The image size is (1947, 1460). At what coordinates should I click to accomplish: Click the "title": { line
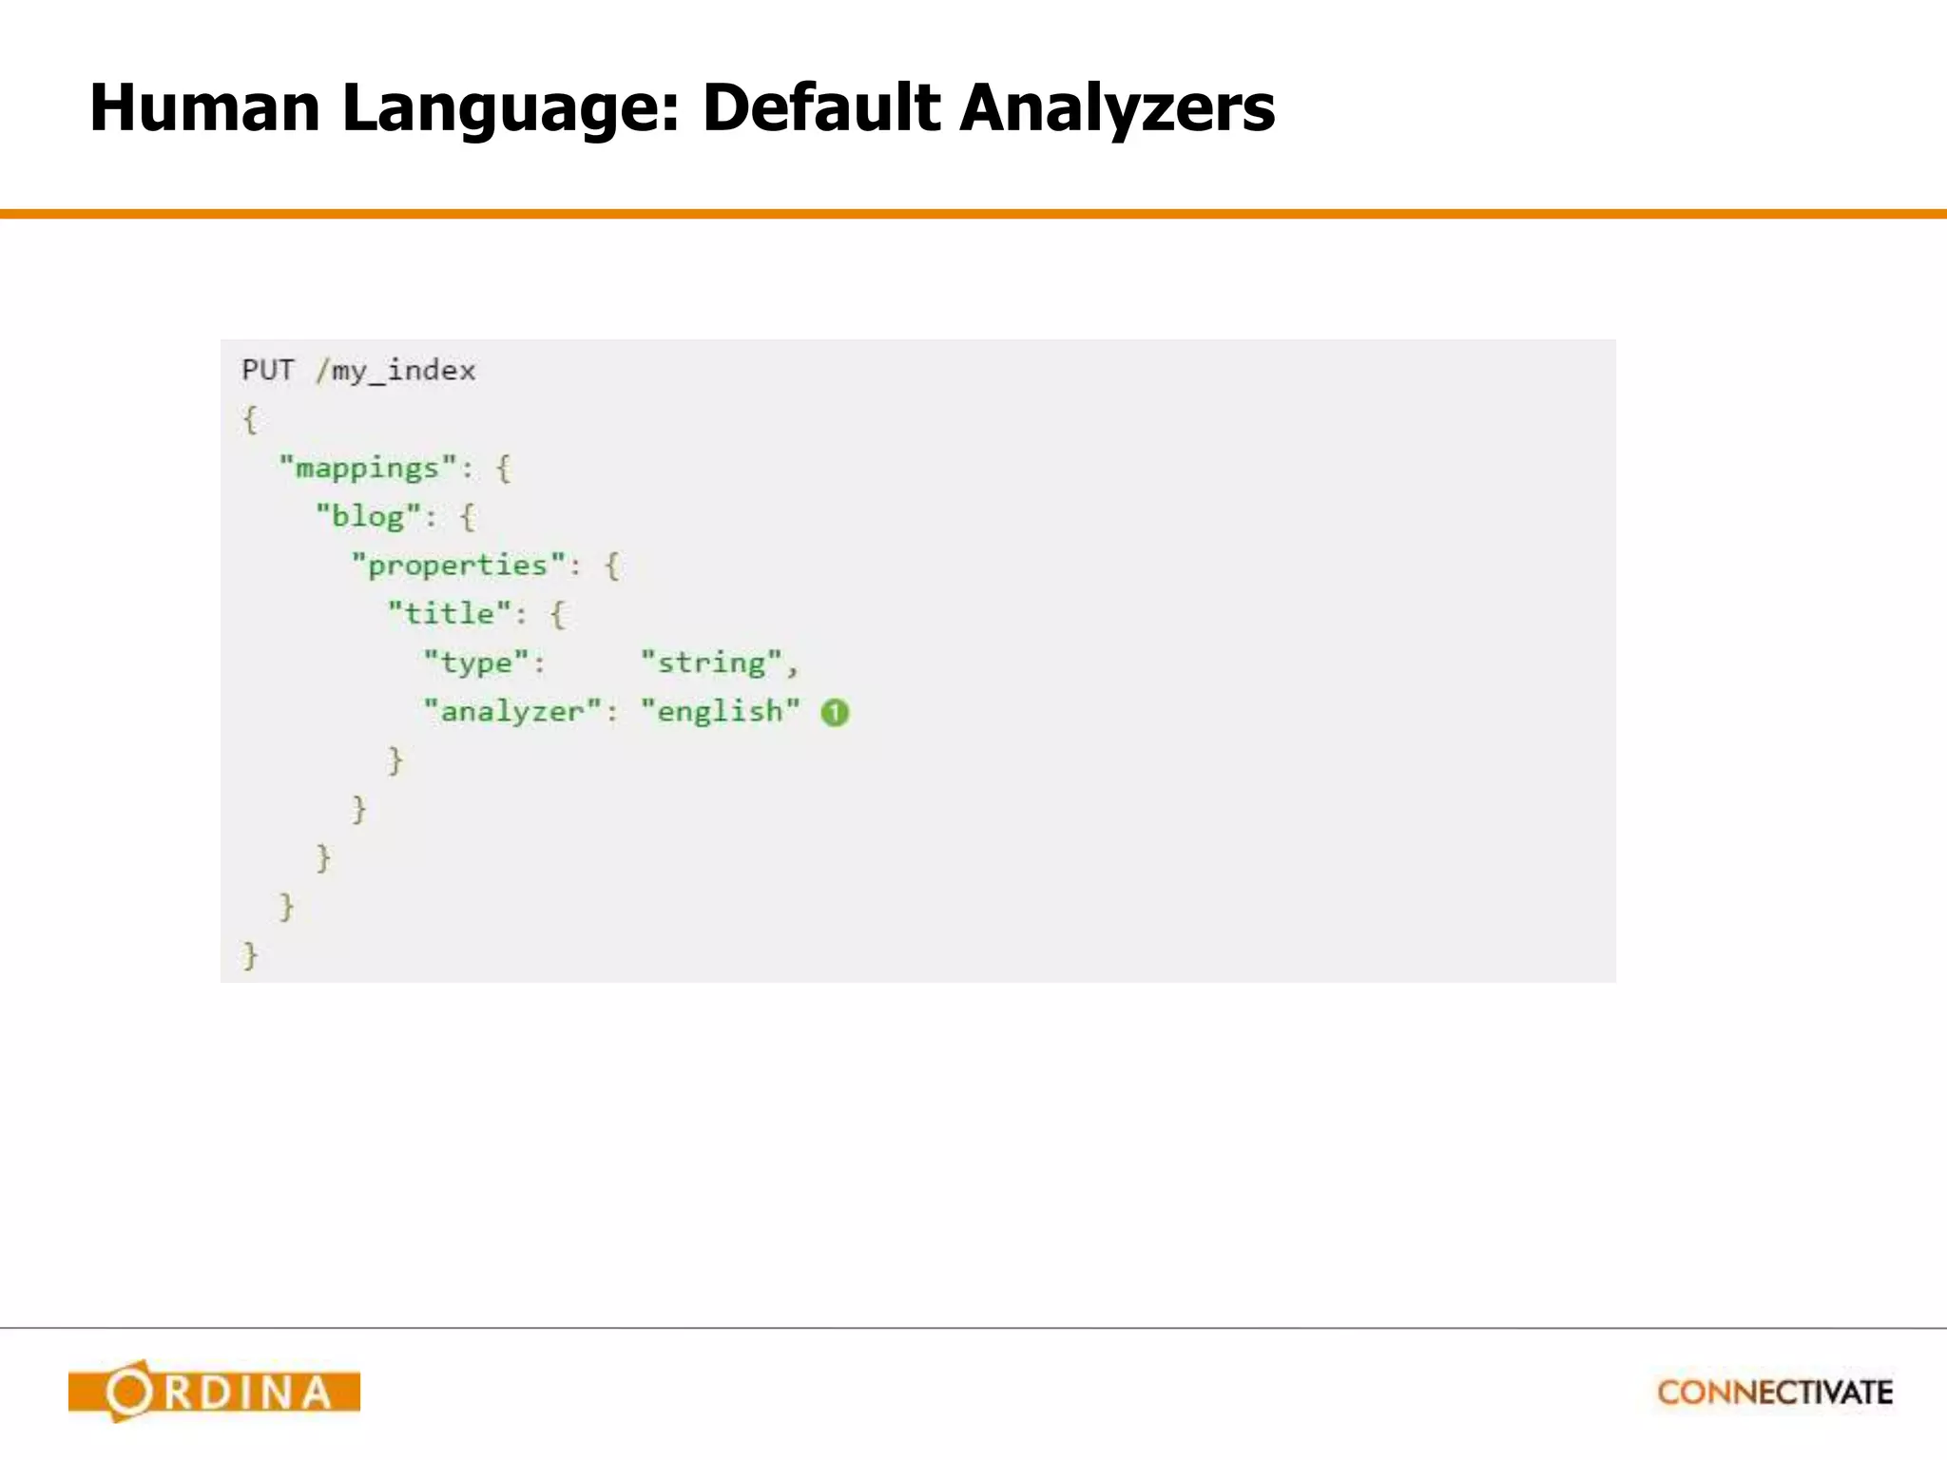[476, 614]
